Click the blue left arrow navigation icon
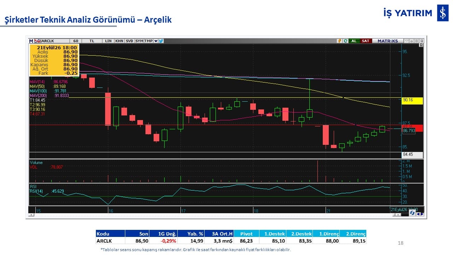Image resolution: width=453 pixels, height=255 pixels. (418, 214)
